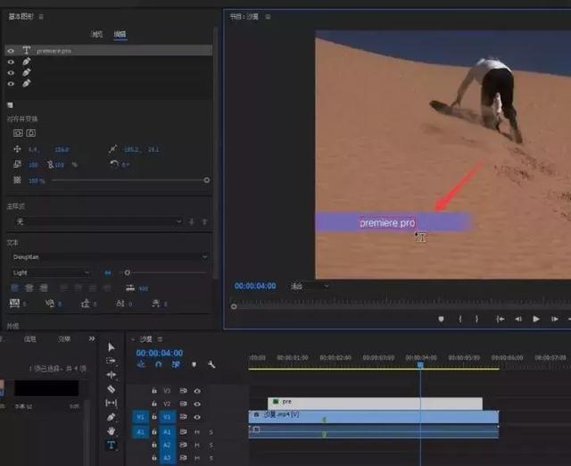Click the opacity slider in Align and Transform
571x466 pixels.
(x=129, y=180)
